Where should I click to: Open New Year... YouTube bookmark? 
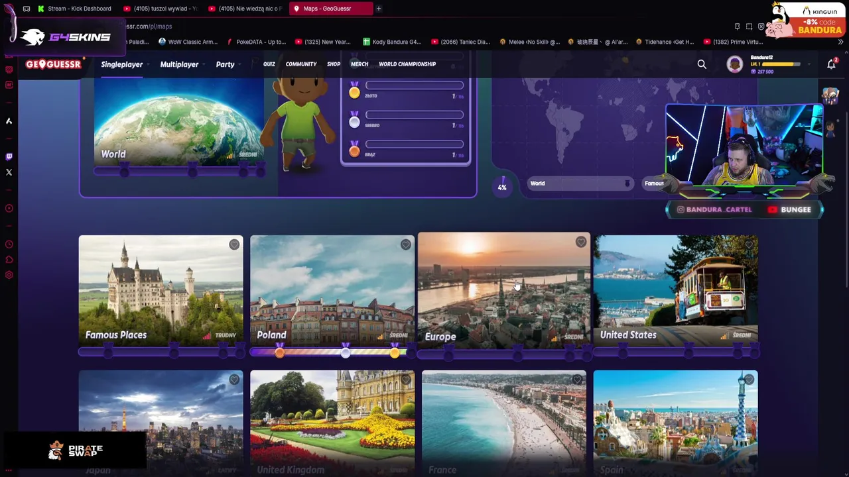click(x=324, y=42)
